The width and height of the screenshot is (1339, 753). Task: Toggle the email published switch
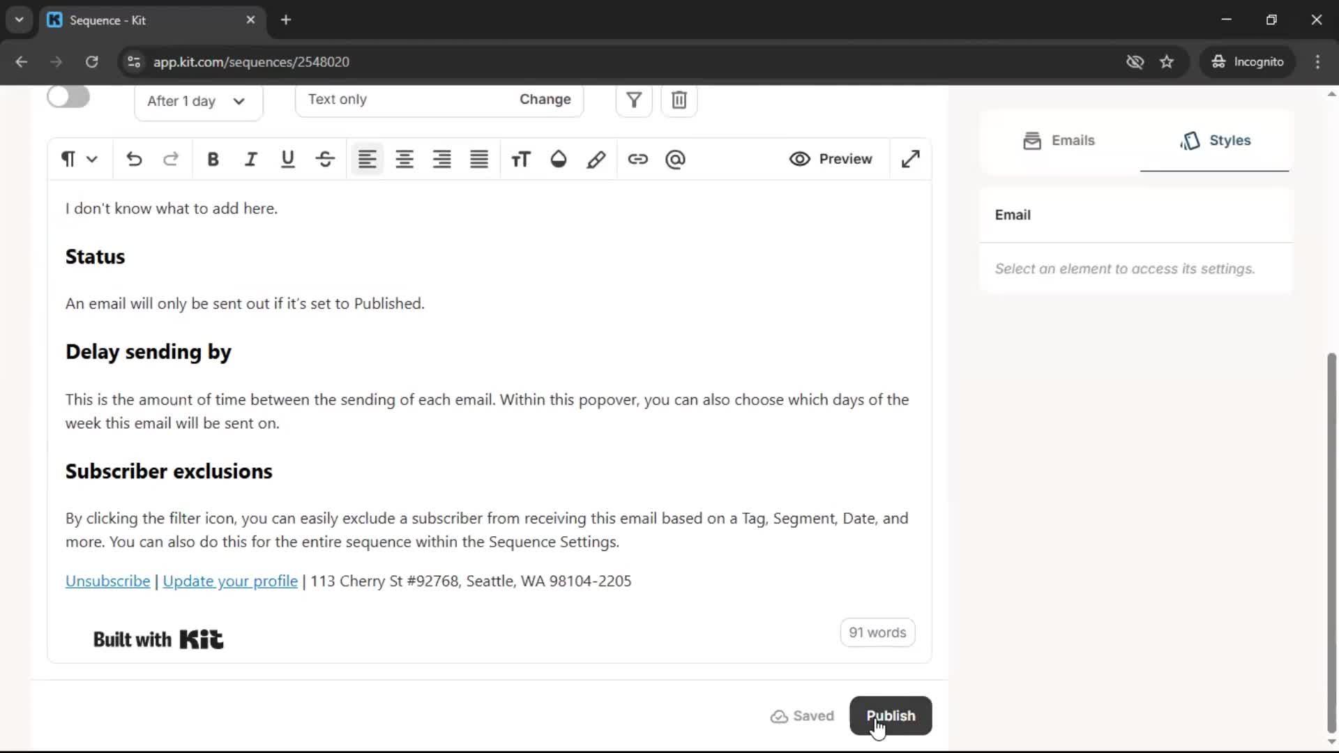tap(68, 97)
